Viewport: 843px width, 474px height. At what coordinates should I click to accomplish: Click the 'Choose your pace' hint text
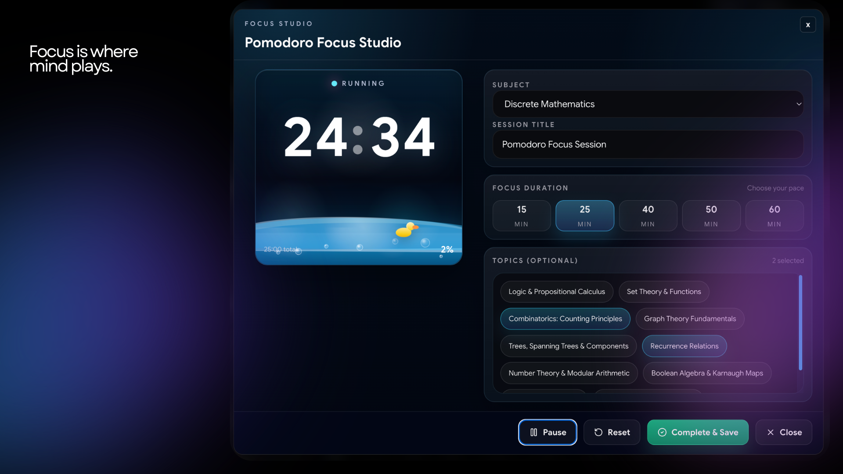pyautogui.click(x=775, y=188)
